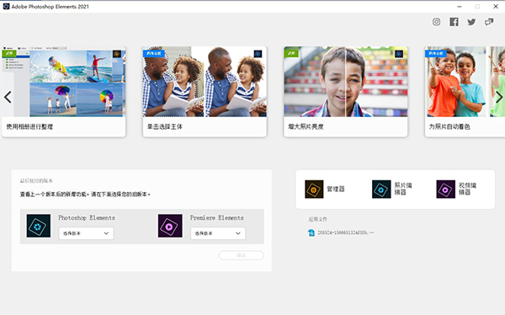Click blue tag on select-subject card
This screenshot has height=315, width=505.
(154, 54)
